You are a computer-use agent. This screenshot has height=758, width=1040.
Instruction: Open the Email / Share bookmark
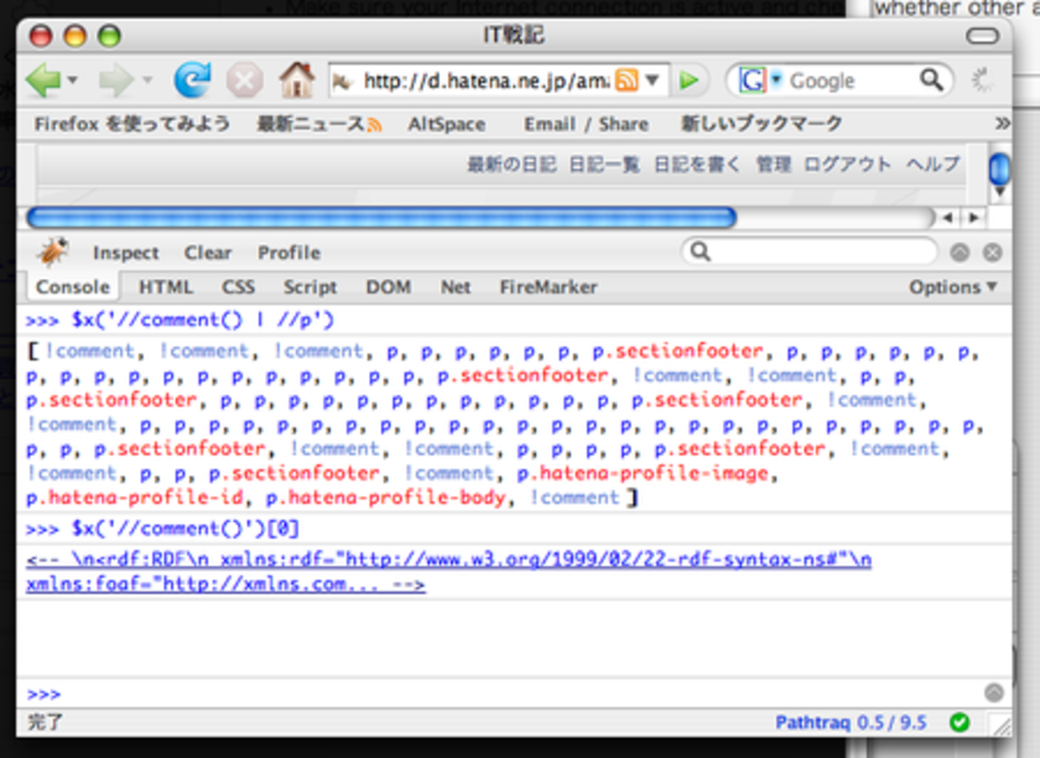pos(586,124)
